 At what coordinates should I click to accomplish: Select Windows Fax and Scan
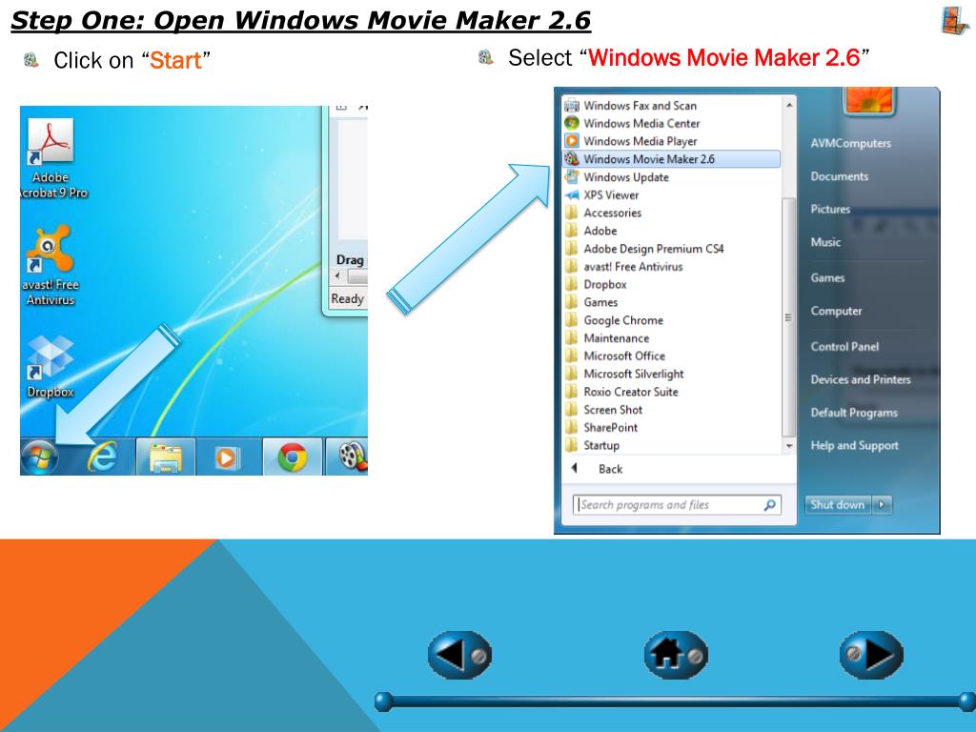point(671,106)
